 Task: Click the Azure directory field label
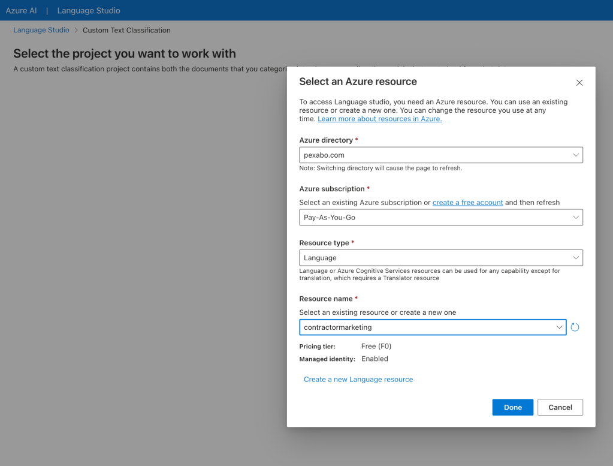326,140
